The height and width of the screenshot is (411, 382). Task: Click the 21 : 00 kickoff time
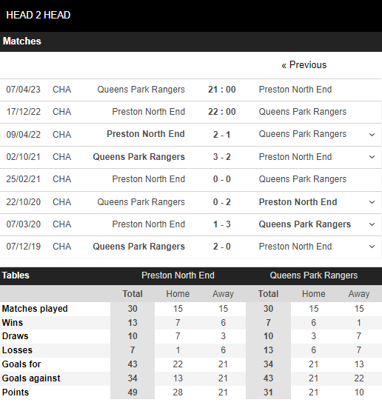221,90
